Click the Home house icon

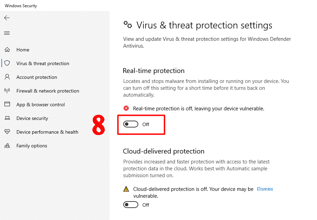(x=7, y=50)
